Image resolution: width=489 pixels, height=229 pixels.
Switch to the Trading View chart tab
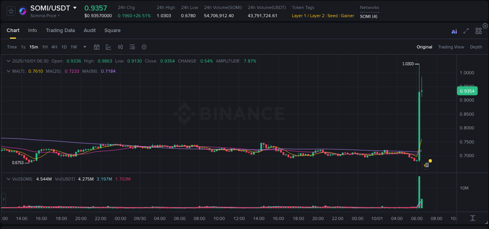pyautogui.click(x=451, y=47)
